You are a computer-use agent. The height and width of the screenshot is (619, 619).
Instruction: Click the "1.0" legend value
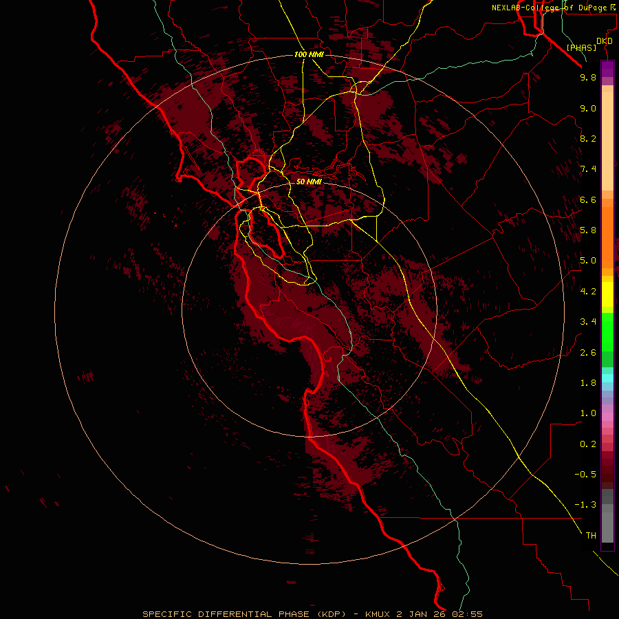588,413
